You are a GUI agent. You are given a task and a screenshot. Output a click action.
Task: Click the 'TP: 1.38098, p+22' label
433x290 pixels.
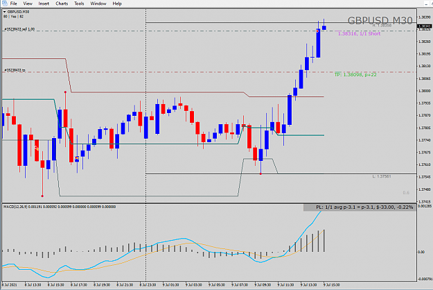[355, 75]
